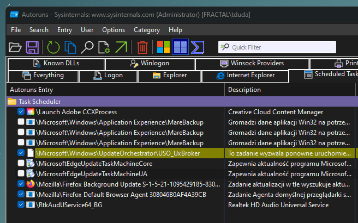Select the USO_UxBroker entry text
This screenshot has width=358, height=223.
pos(118,153)
